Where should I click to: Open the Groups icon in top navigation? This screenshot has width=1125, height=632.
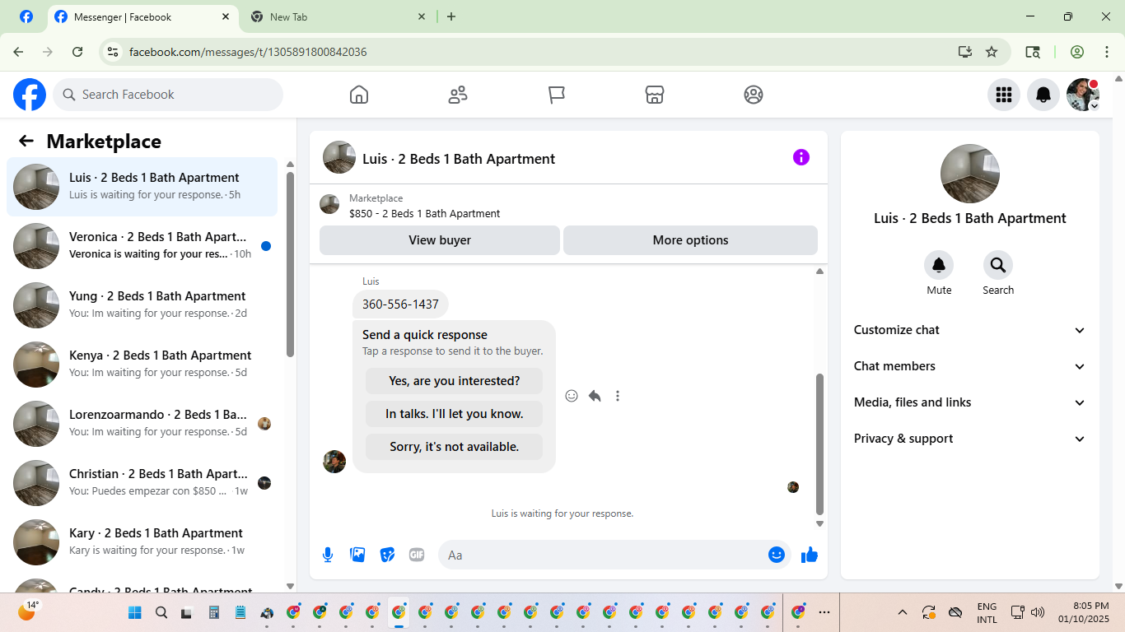pos(754,95)
